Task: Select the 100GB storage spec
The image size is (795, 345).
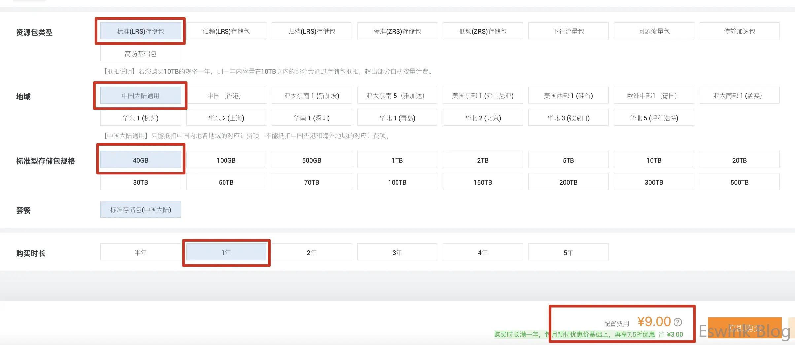Action: click(226, 160)
